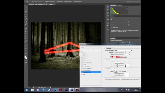Enable the Тень (Drop Shadow) checkbox
165x93 pixels.
[82, 74]
